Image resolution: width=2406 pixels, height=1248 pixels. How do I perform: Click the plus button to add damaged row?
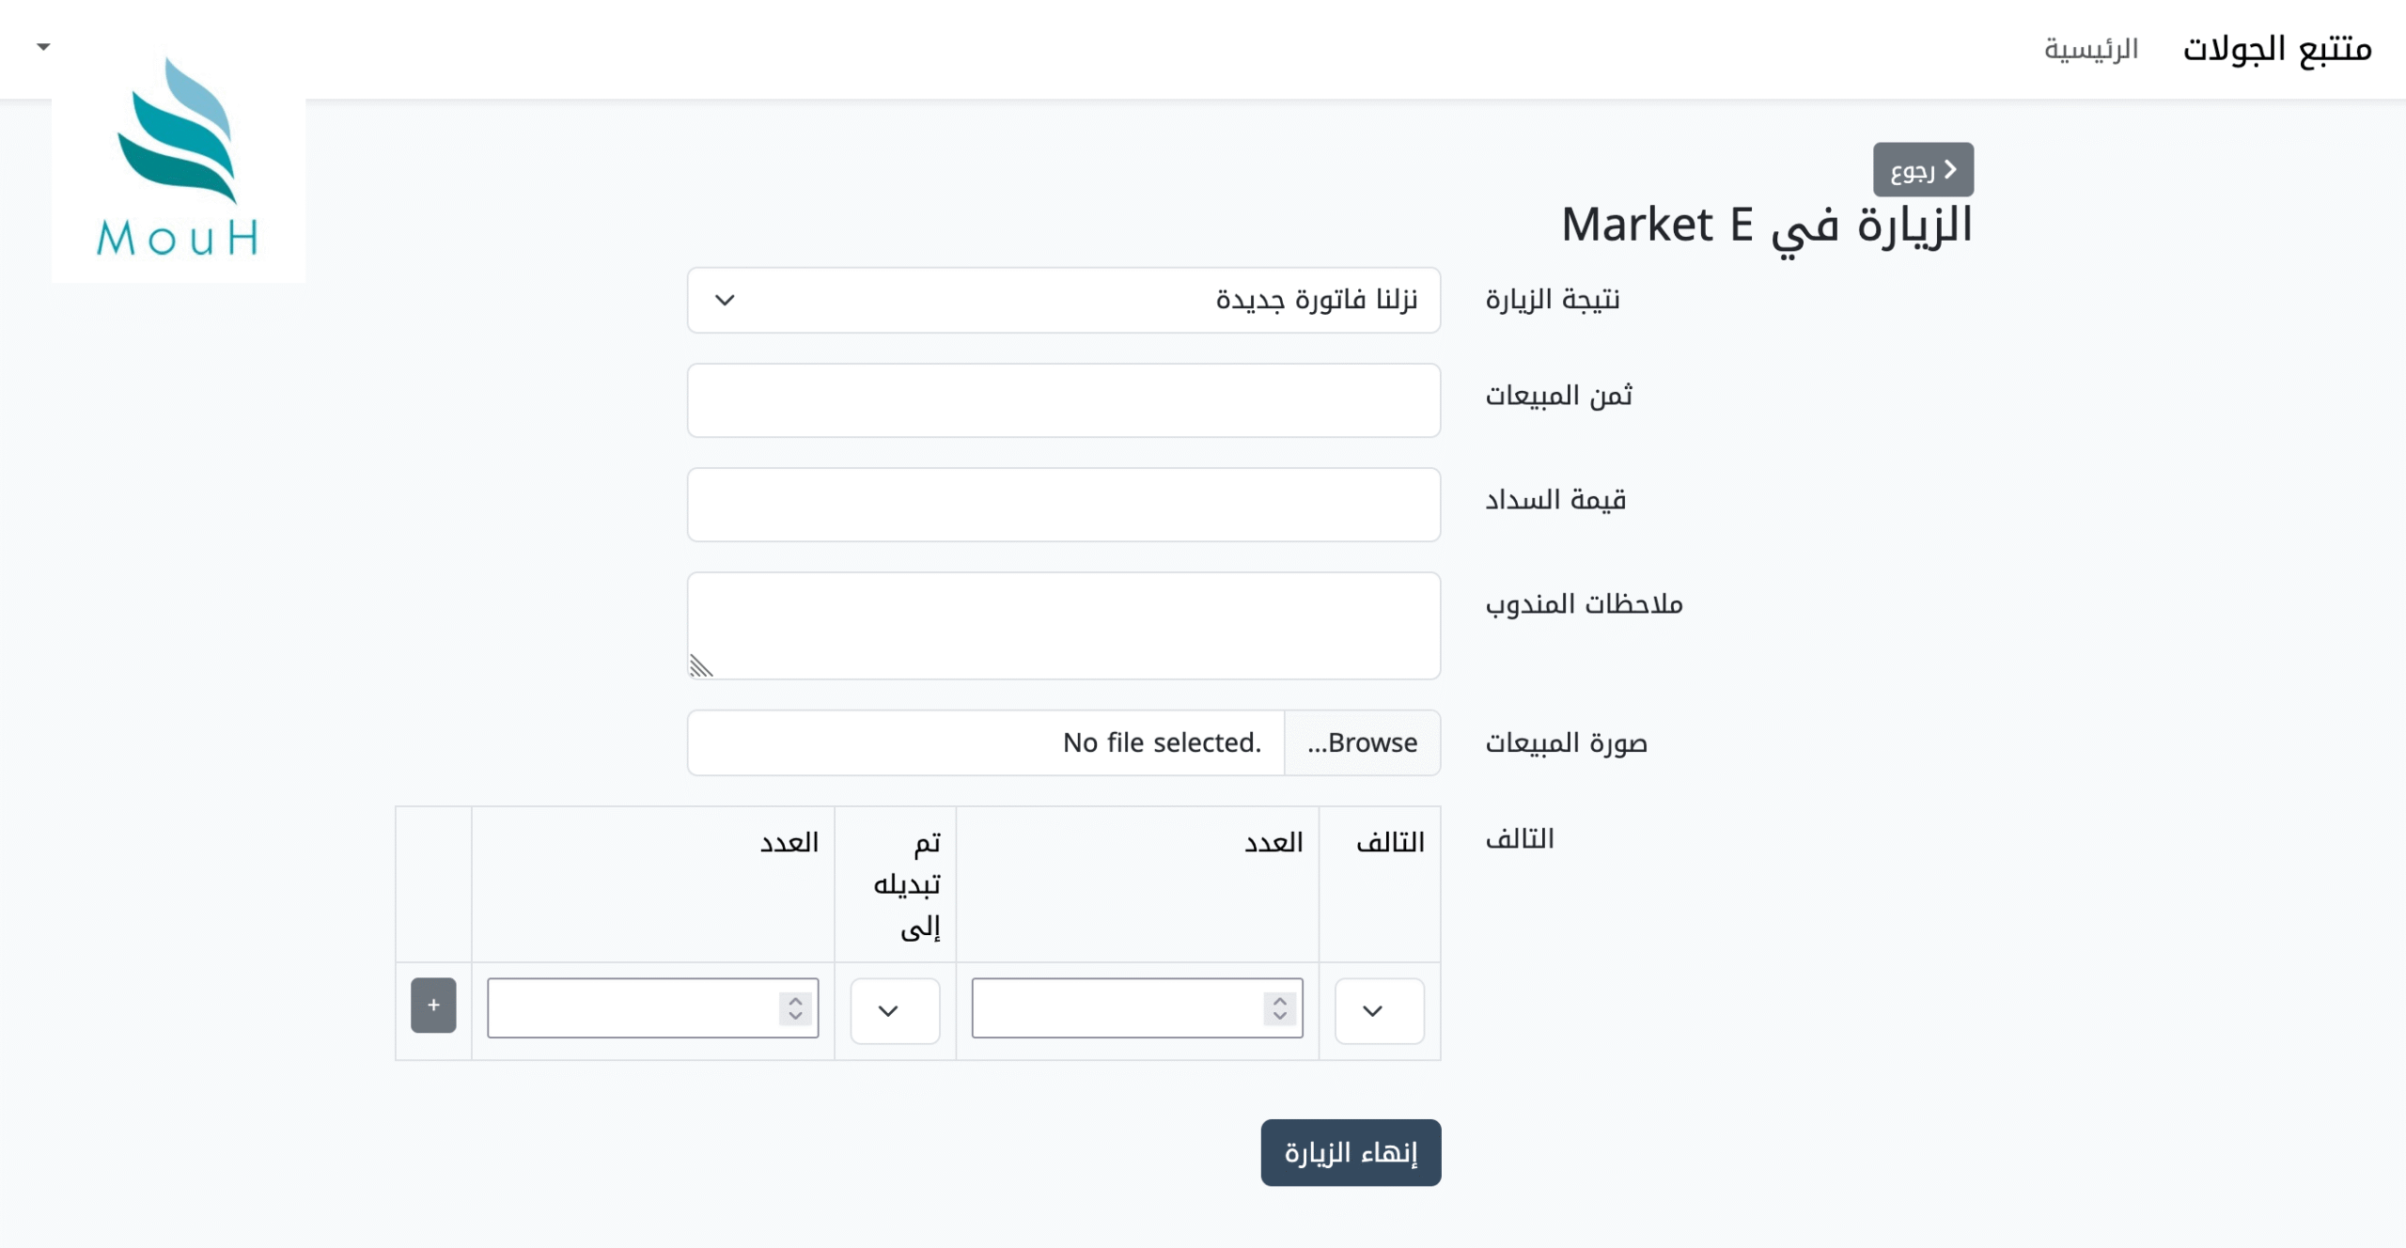(x=433, y=1006)
